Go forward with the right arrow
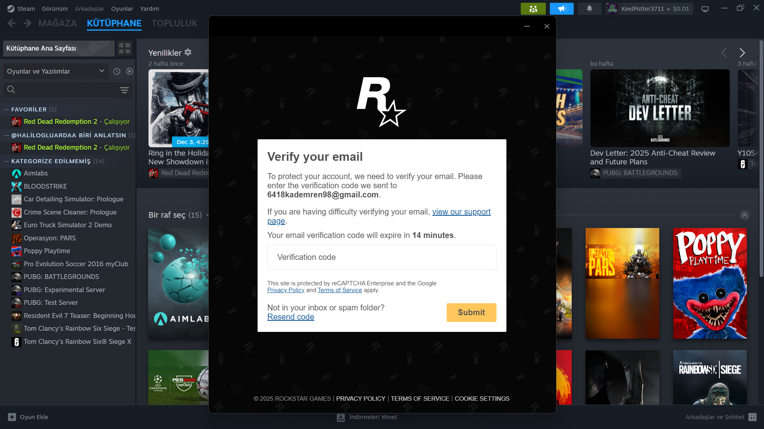 coord(27,23)
